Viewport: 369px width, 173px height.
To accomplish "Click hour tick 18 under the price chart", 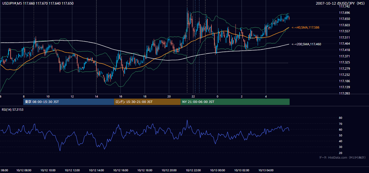I will click(145, 96).
